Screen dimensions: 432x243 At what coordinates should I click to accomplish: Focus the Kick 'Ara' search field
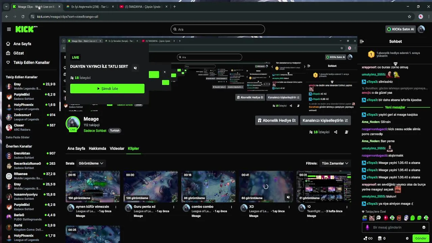(x=218, y=29)
